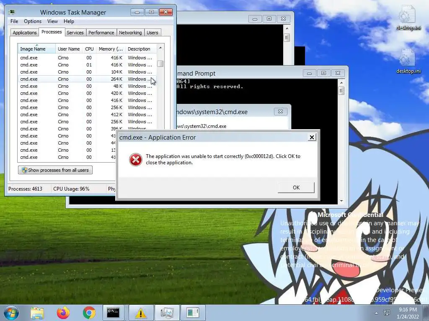Click process list scrollbar up arrow
This screenshot has width=429, height=321.
point(160,48)
